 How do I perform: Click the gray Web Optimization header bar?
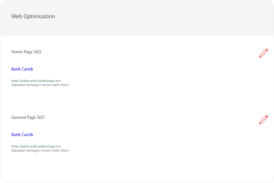(x=137, y=17)
